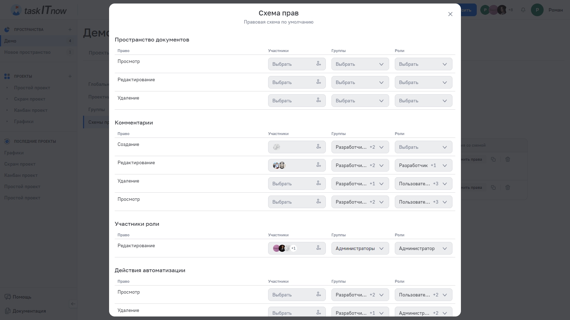Click add-member icon in document Удаление row
The width and height of the screenshot is (570, 320).
tap(318, 100)
